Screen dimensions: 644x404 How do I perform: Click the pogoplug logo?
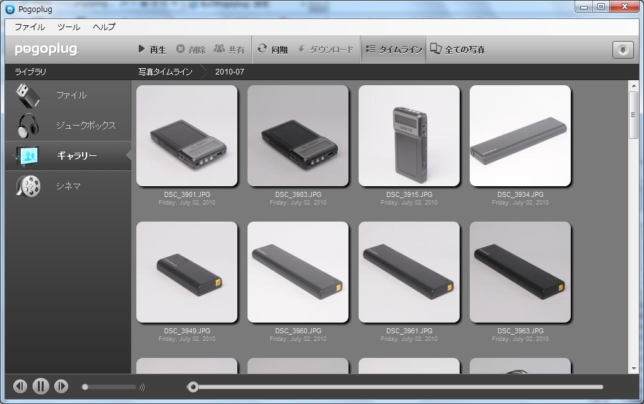(47, 49)
